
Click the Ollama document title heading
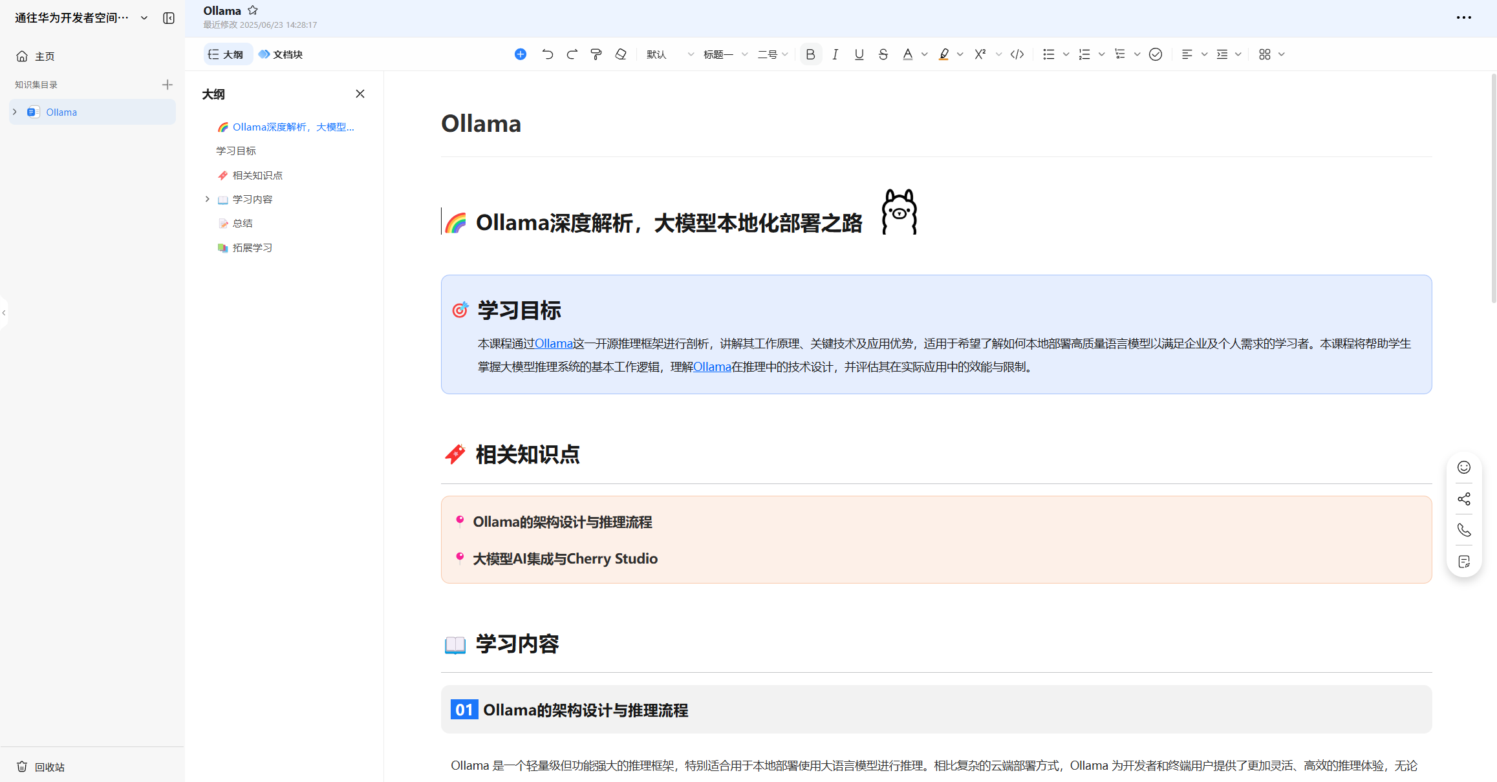481,123
